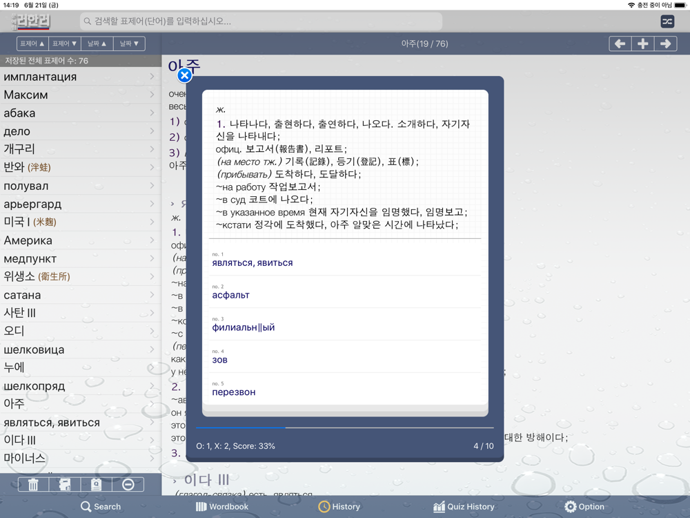The height and width of the screenshot is (518, 690).
Task: Open the имплантация entry via its chevron
Action: click(x=152, y=77)
